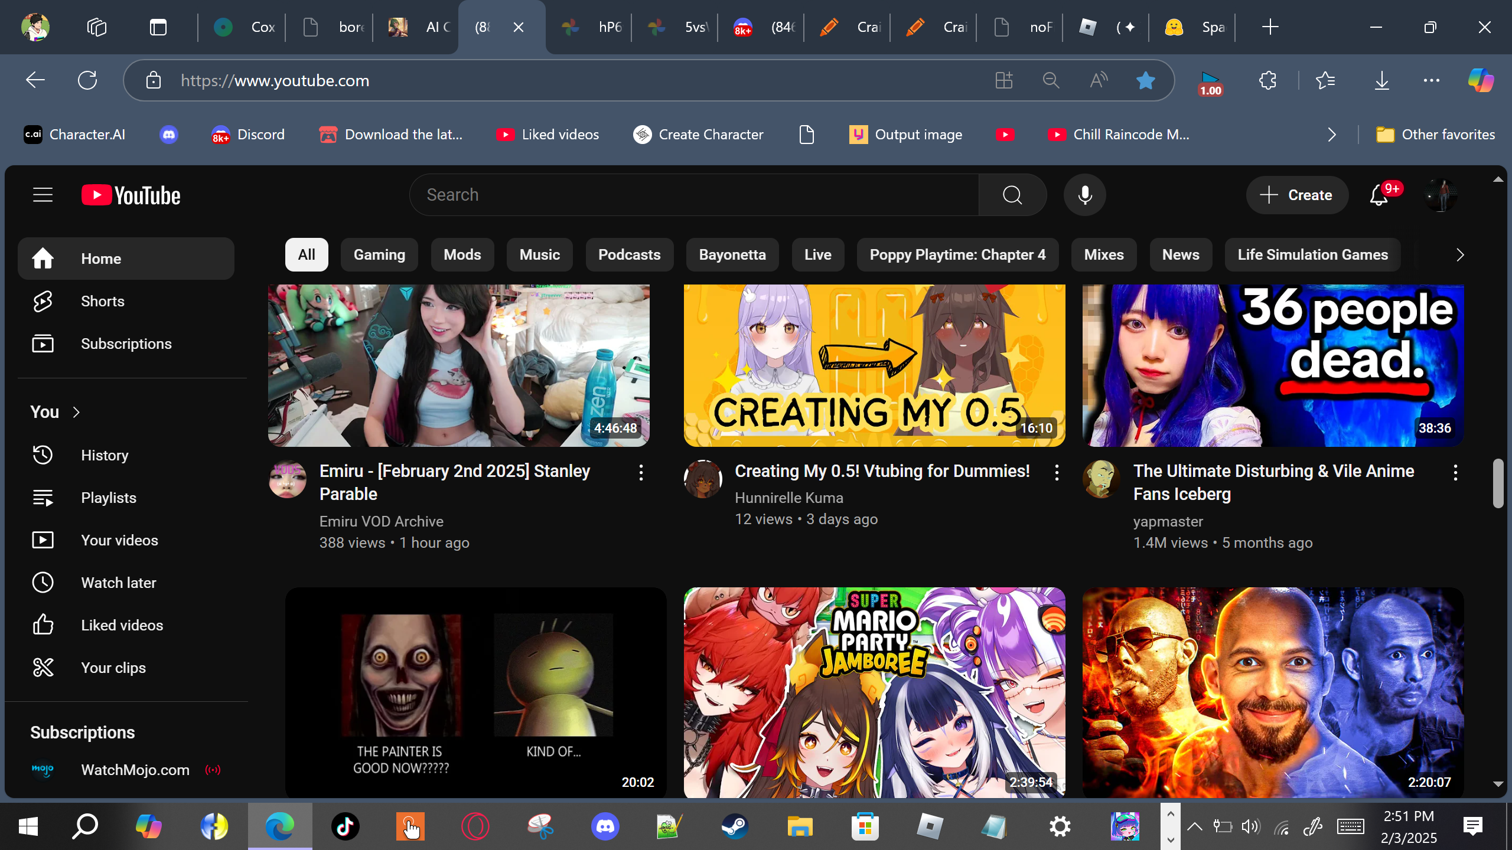This screenshot has width=1512, height=850.
Task: Refresh the current page
Action: [x=87, y=80]
